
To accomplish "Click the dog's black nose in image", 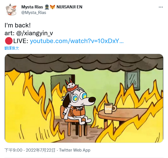I will (92, 100).
